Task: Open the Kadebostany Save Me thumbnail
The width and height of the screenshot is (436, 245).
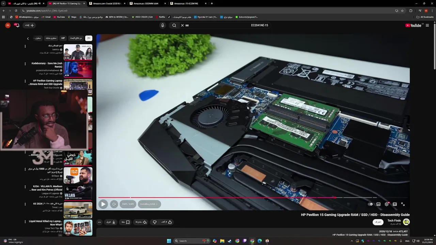Action: pyautogui.click(x=78, y=69)
